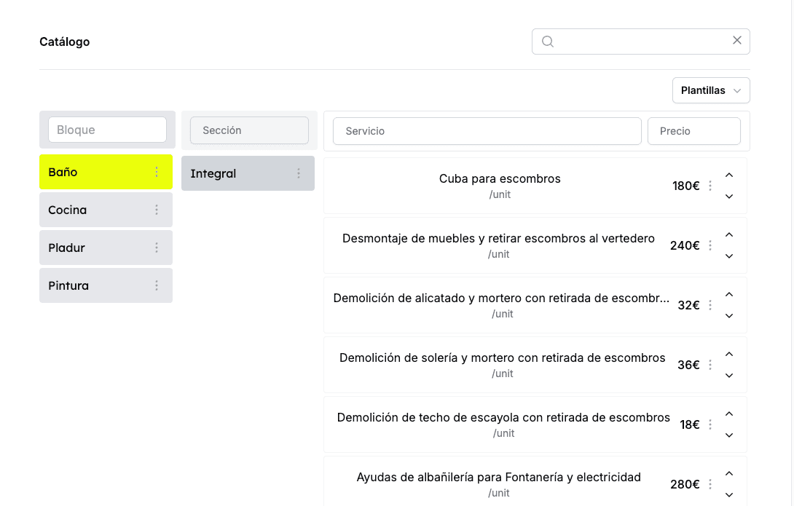Open the Plantillas dropdown
The height and width of the screenshot is (506, 794).
[710, 90]
